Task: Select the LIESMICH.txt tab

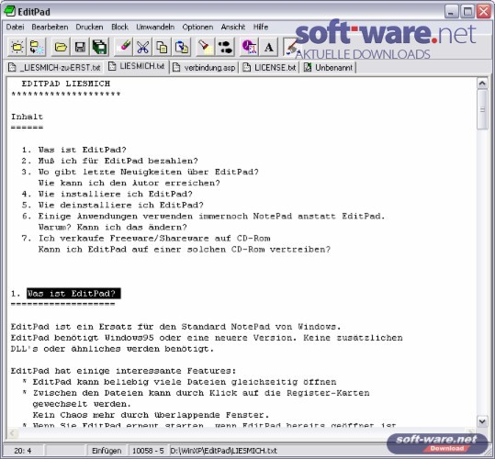Action: (x=136, y=66)
